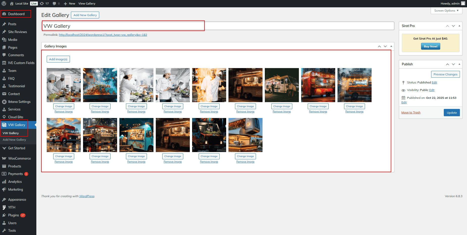This screenshot has height=235, width=467.
Task: Click the gallery title input field
Action: 217,26
